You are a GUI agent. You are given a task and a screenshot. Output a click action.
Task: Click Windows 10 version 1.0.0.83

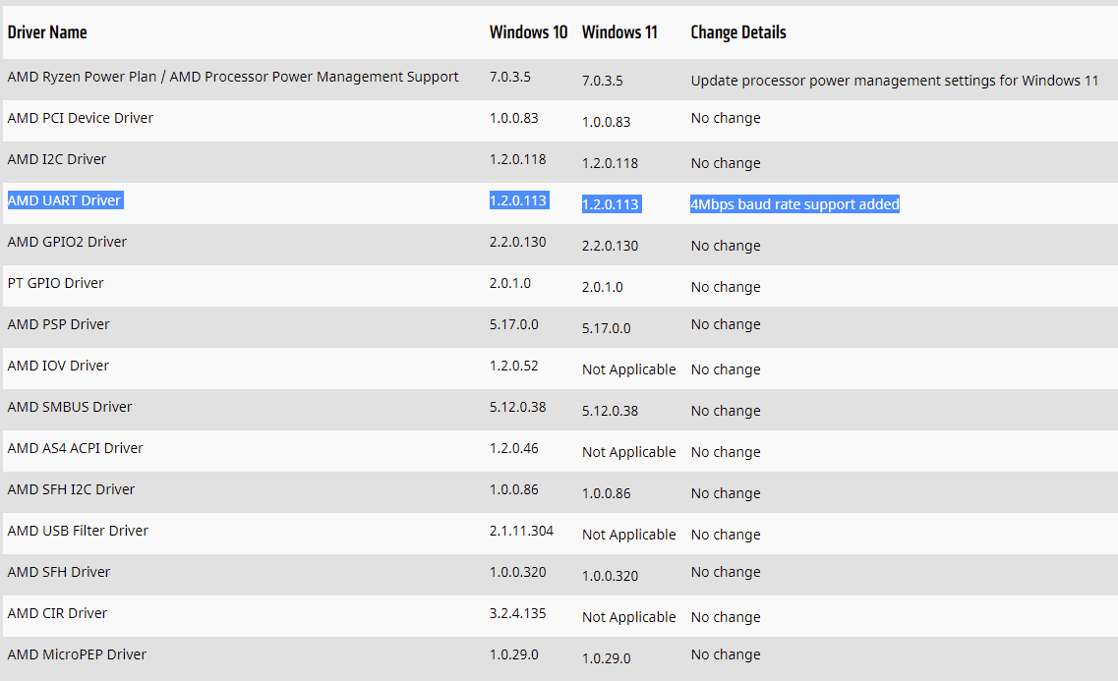pos(513,118)
